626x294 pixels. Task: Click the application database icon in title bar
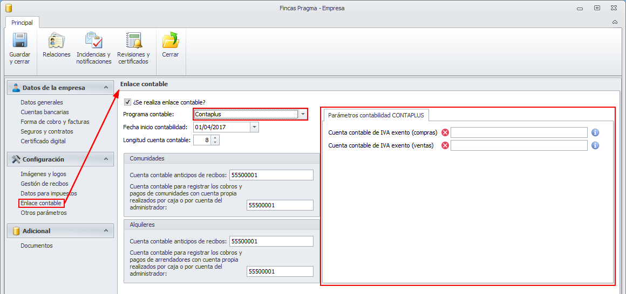[9, 8]
